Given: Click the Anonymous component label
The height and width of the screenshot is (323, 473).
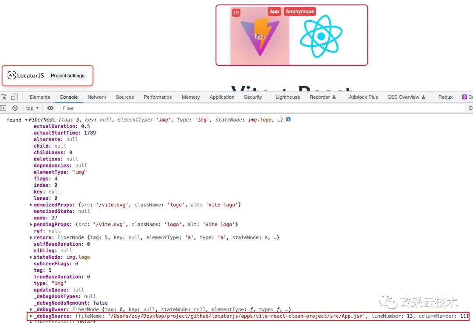Looking at the screenshot, I should tap(300, 11).
